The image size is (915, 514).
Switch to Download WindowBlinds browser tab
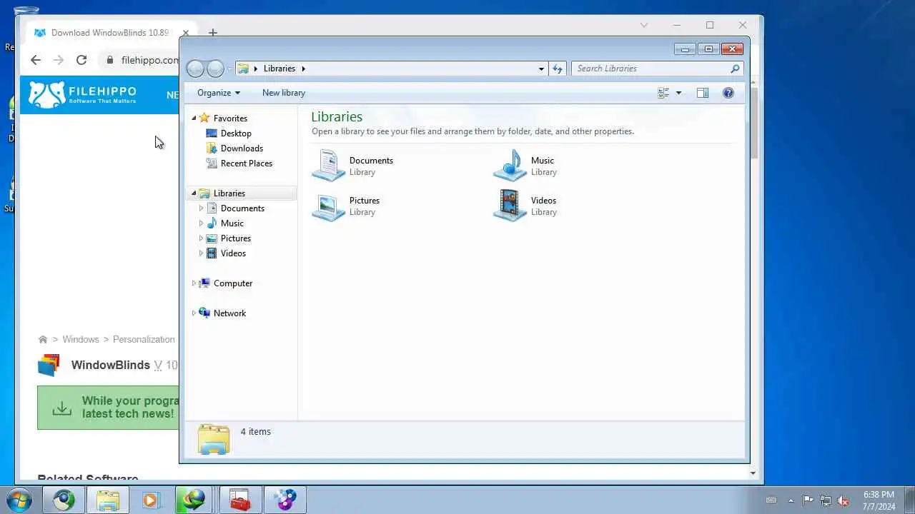click(109, 33)
